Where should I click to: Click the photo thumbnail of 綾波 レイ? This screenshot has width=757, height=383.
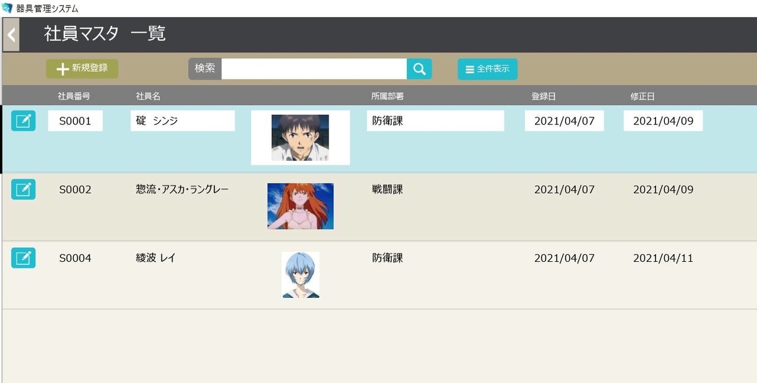300,274
